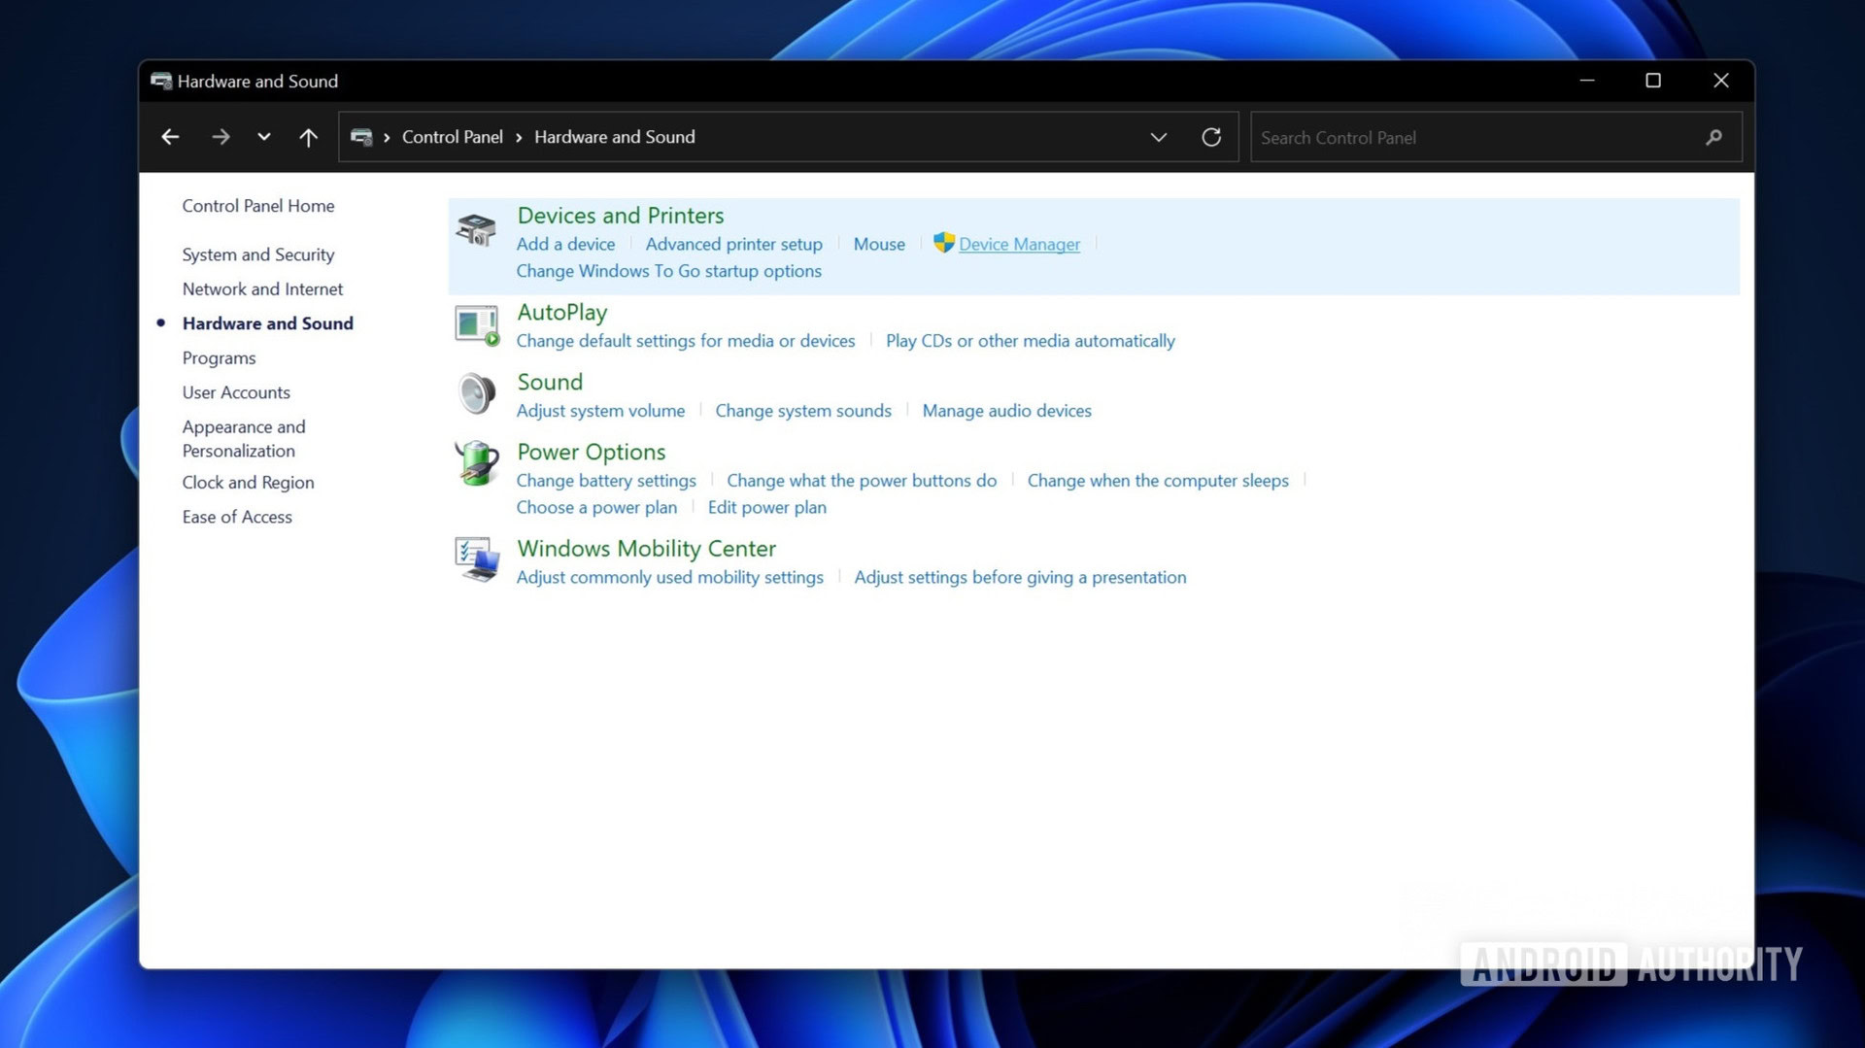Click the up navigation arrow
Screen dimensions: 1865x1048
click(308, 137)
